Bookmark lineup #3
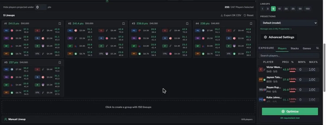This screenshot has height=125, width=326. [187, 24]
